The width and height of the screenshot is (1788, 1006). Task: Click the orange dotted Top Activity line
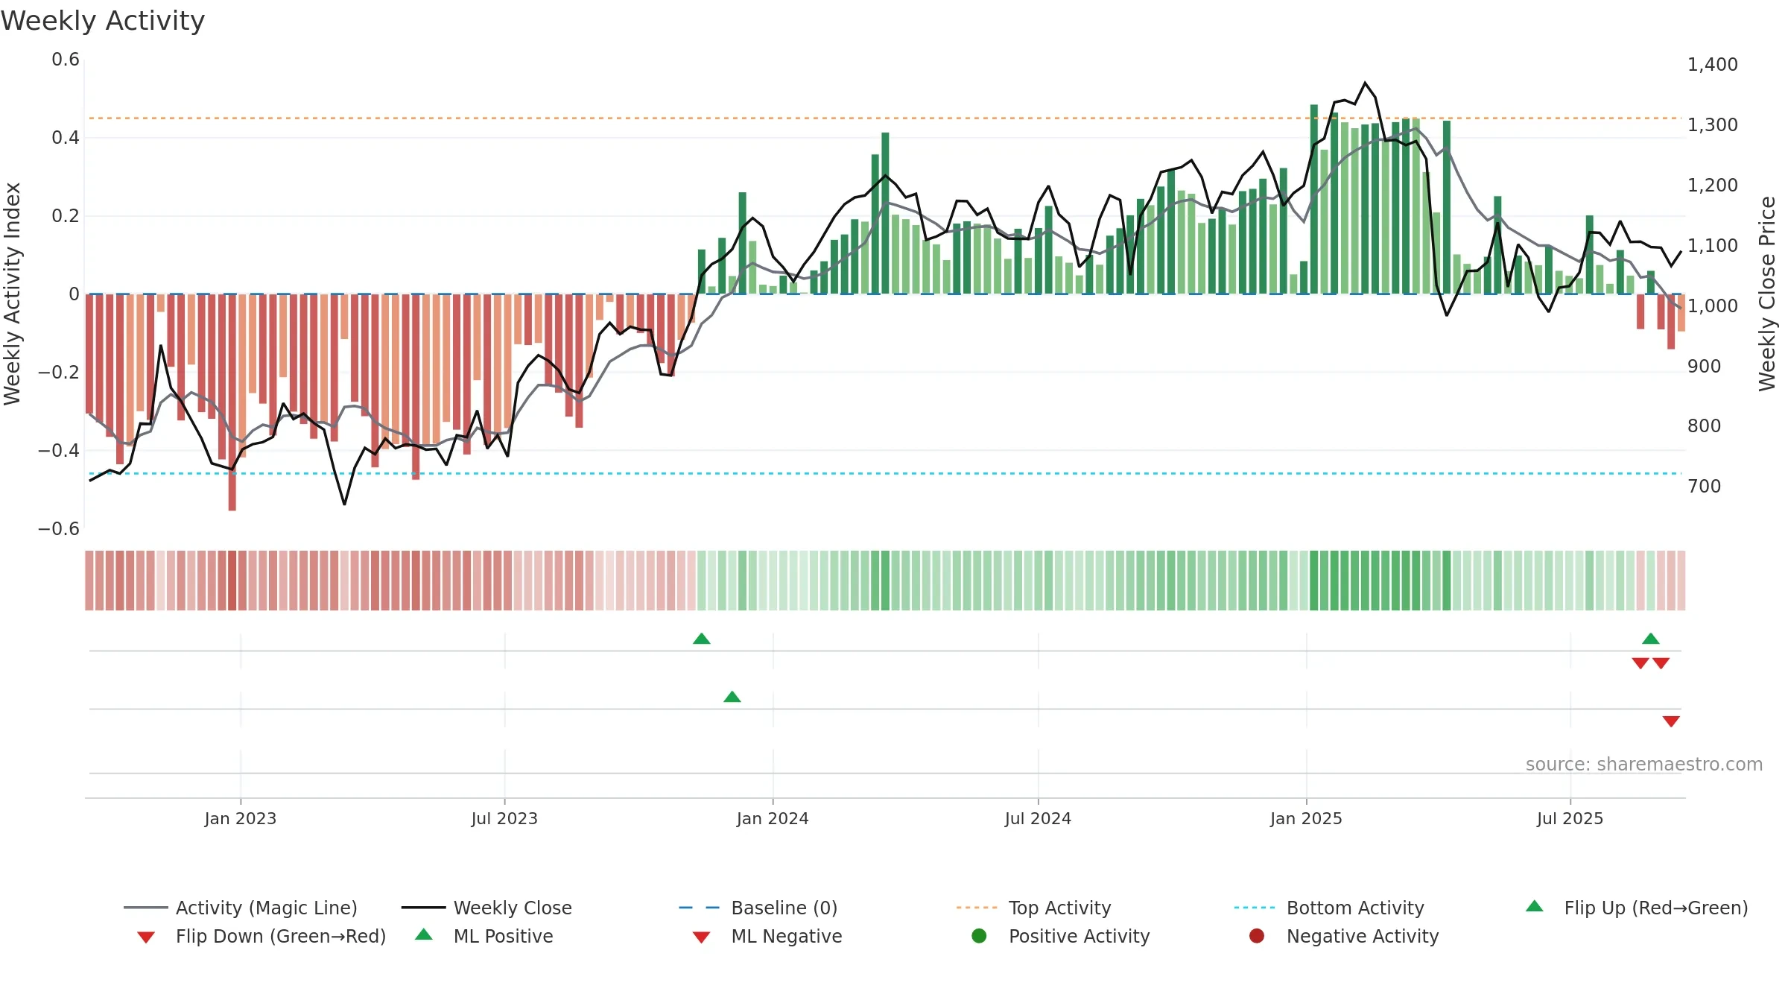(x=885, y=118)
